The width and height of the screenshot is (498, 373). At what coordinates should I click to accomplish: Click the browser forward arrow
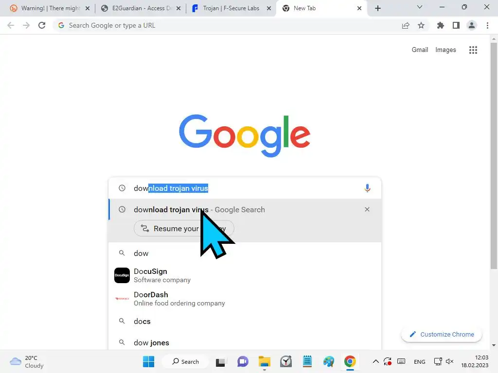pos(26,25)
